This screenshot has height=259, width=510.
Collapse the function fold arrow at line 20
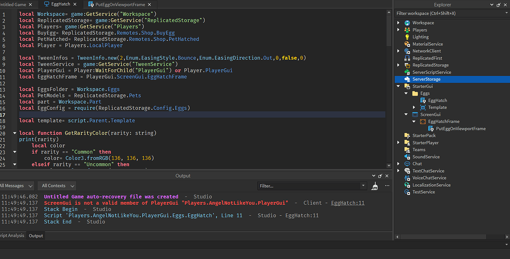pos(14,133)
